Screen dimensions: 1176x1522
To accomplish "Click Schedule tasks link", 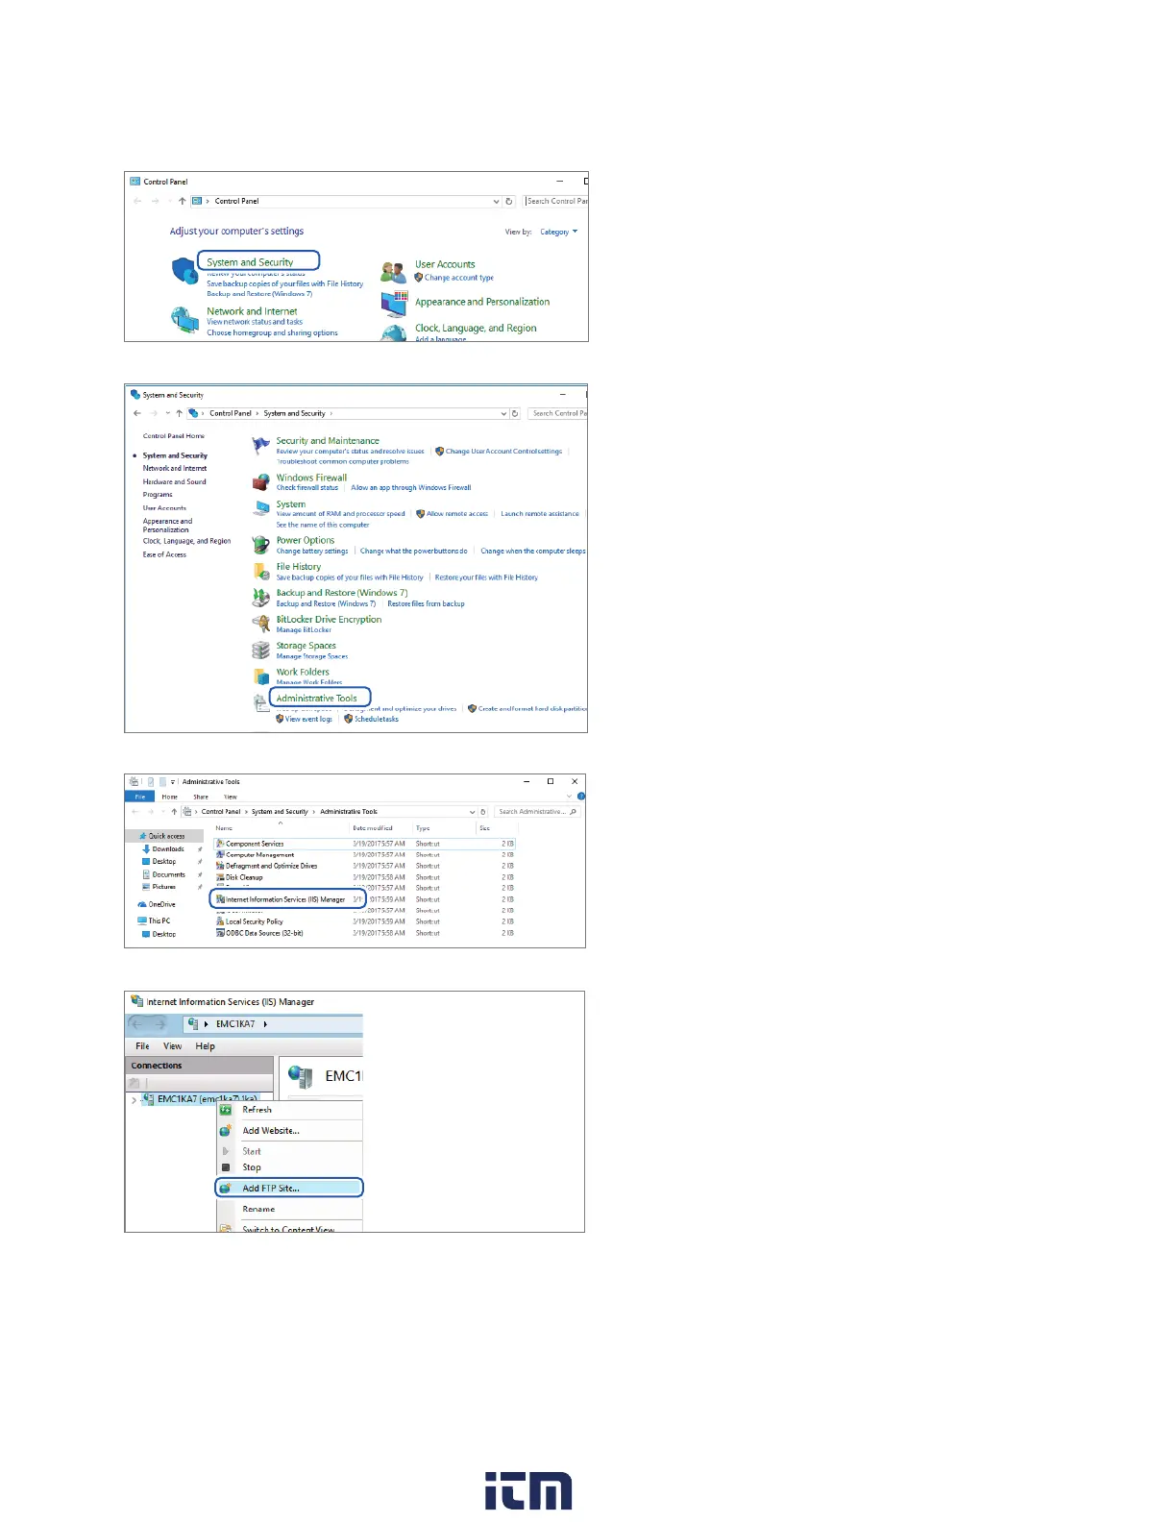I will [x=376, y=720].
